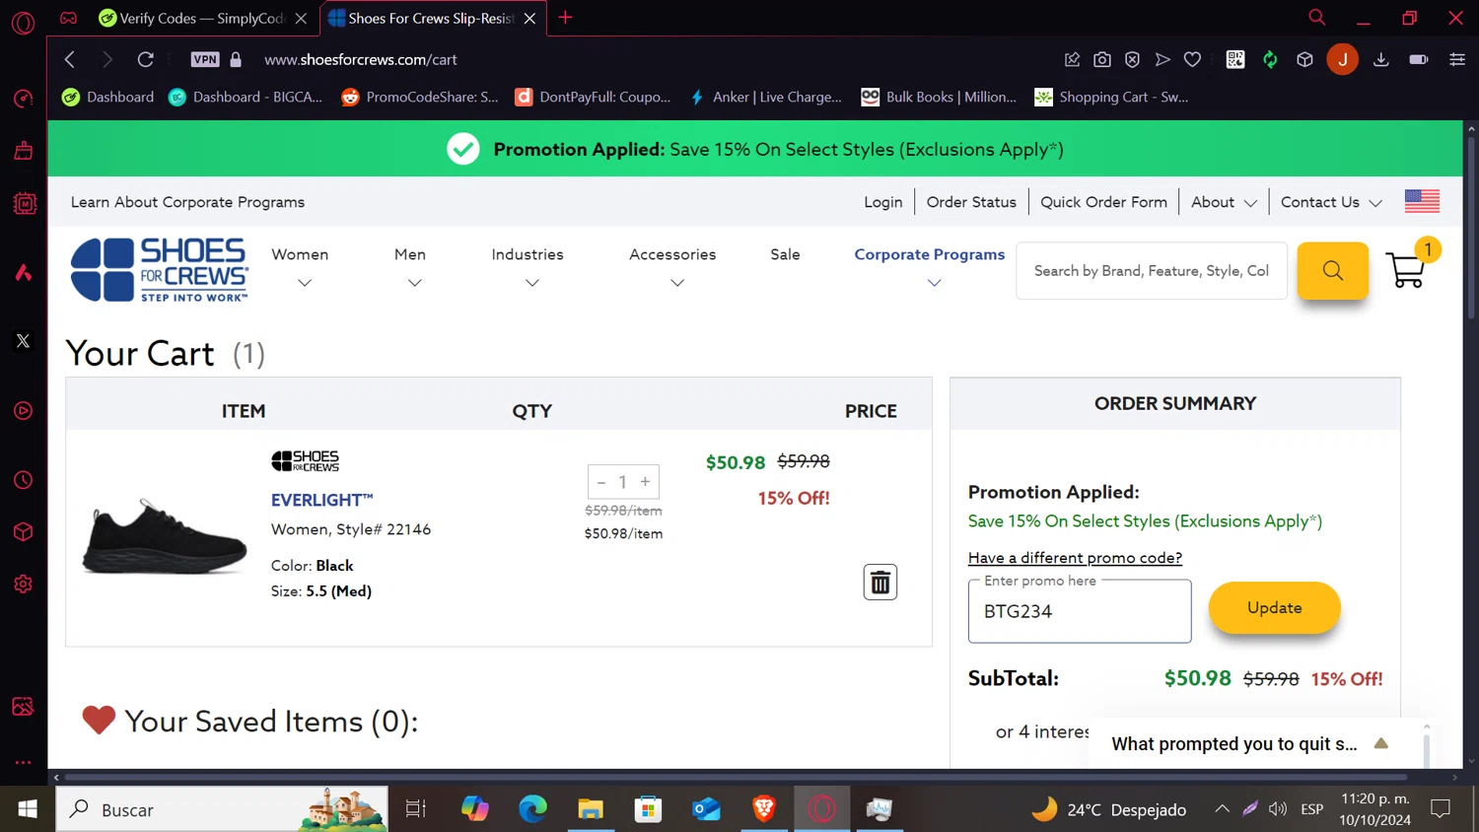This screenshot has width=1479, height=832.
Task: Decrease quantity with minus button
Action: click(x=601, y=482)
